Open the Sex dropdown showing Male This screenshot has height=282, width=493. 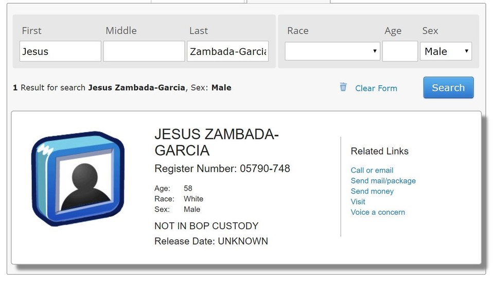(x=446, y=51)
